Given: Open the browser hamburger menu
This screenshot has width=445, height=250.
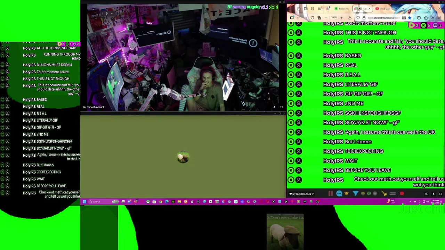Looking at the screenshot, I should (439, 18).
